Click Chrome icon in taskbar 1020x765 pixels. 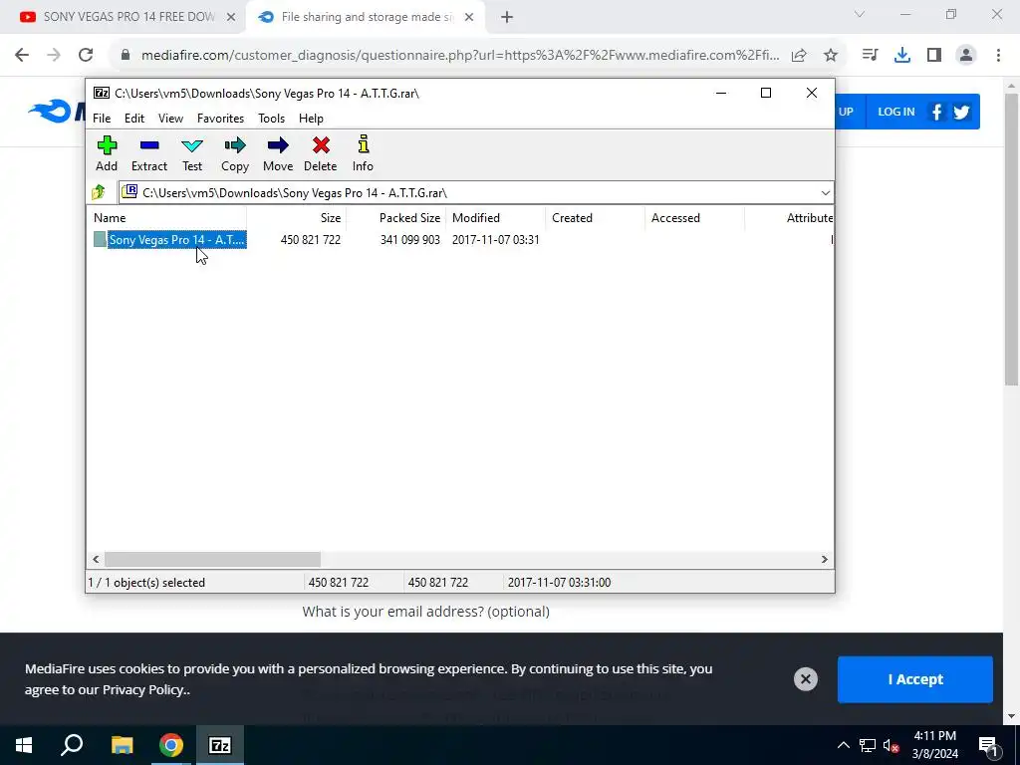[x=171, y=745]
